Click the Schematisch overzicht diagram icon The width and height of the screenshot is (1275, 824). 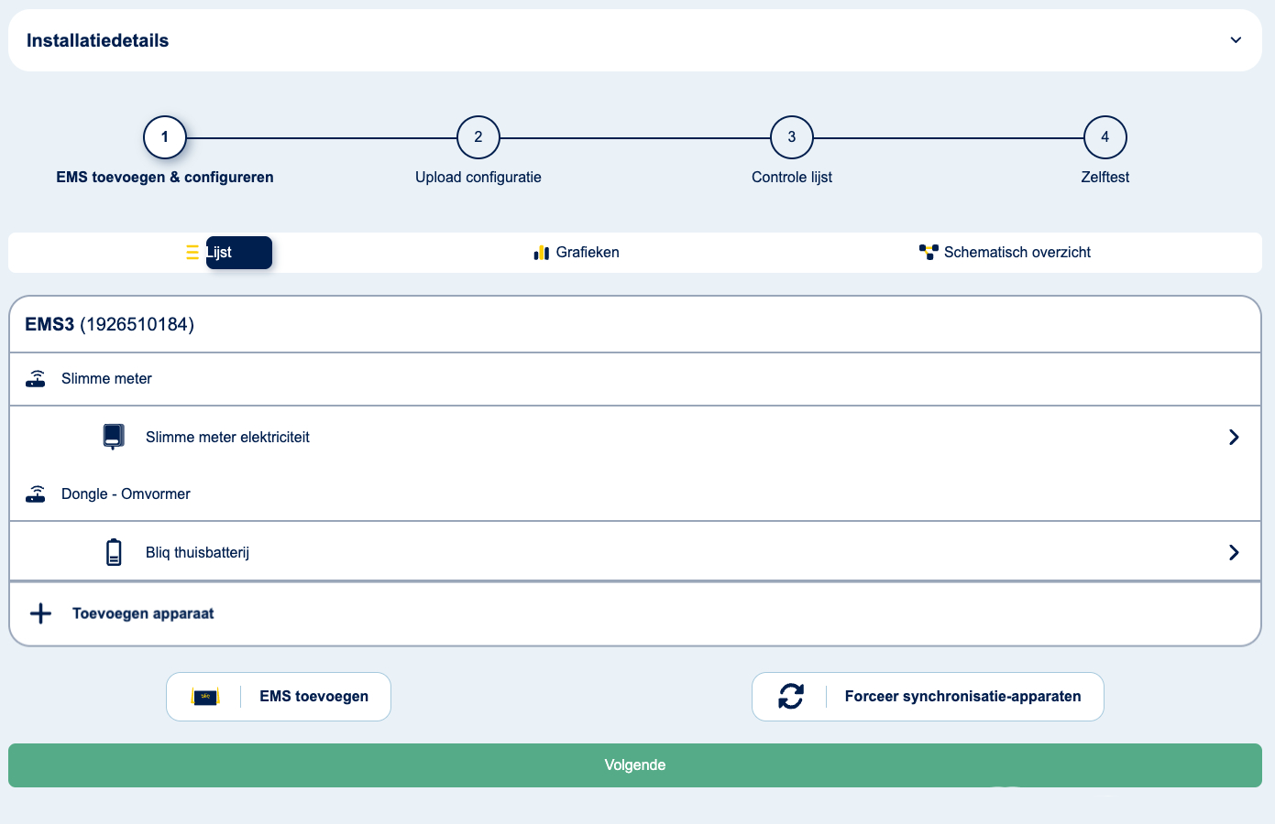(x=929, y=252)
